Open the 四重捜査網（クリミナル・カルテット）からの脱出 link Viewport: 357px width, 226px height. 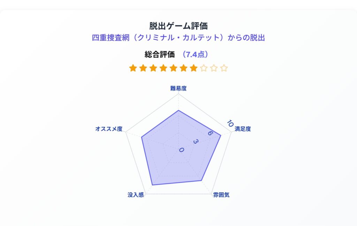(178, 38)
